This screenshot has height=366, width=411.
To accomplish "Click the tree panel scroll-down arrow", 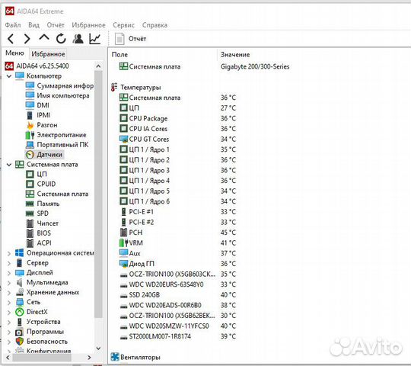I will 98,348.
